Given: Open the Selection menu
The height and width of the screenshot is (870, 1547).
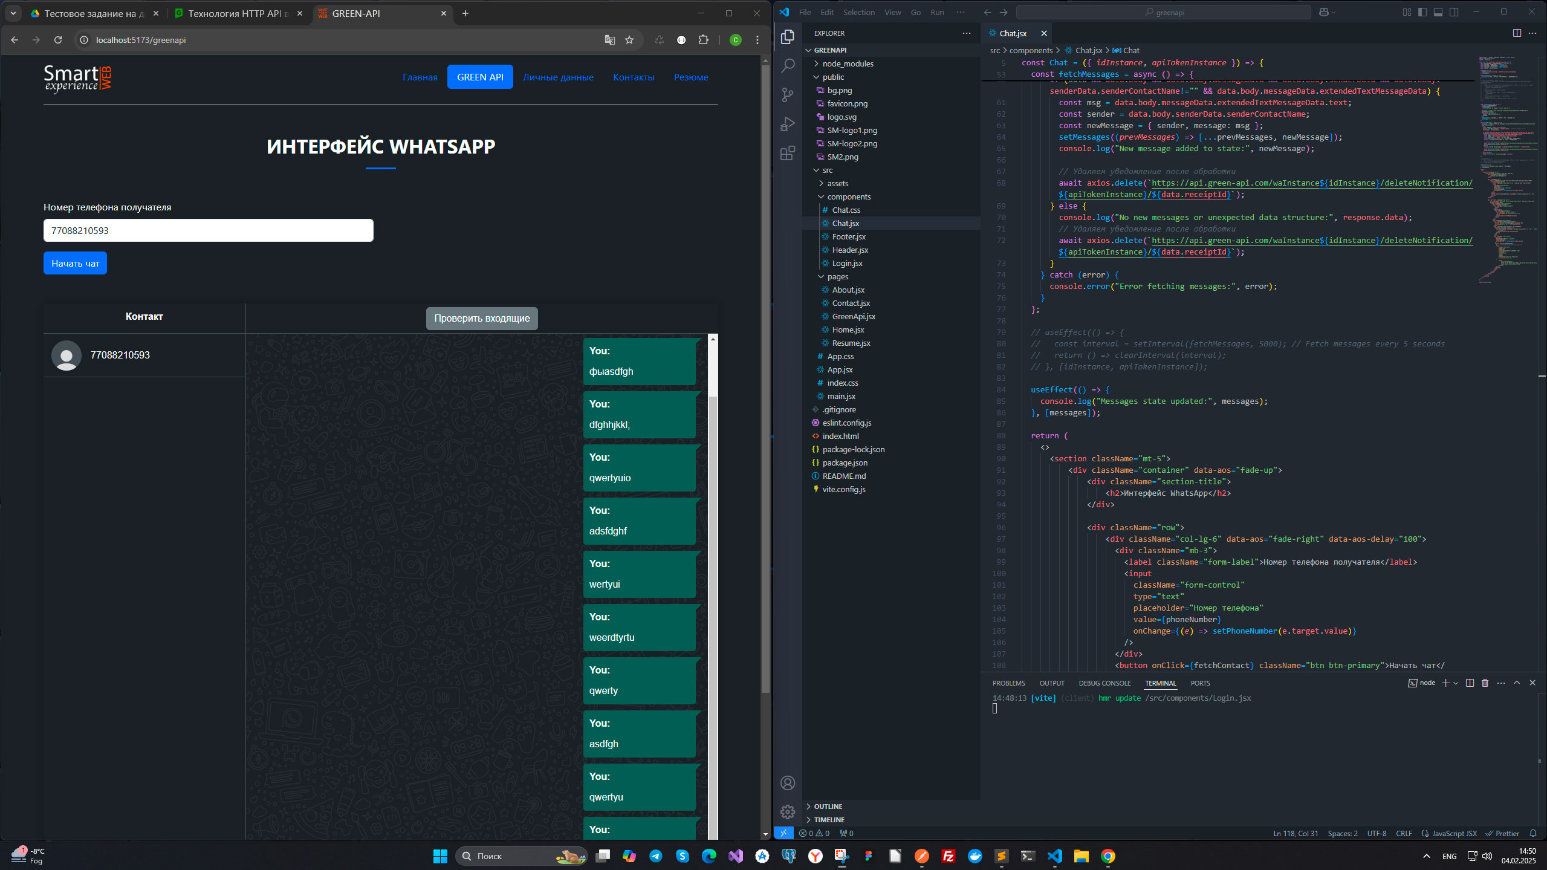Looking at the screenshot, I should click(858, 12).
